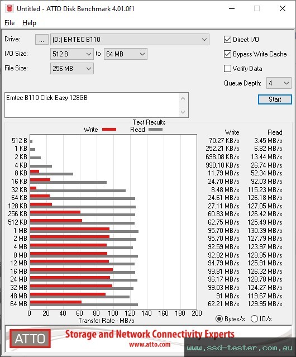Click the 119.67 MB/s read value
This screenshot has width=296, height=357.
point(265,296)
